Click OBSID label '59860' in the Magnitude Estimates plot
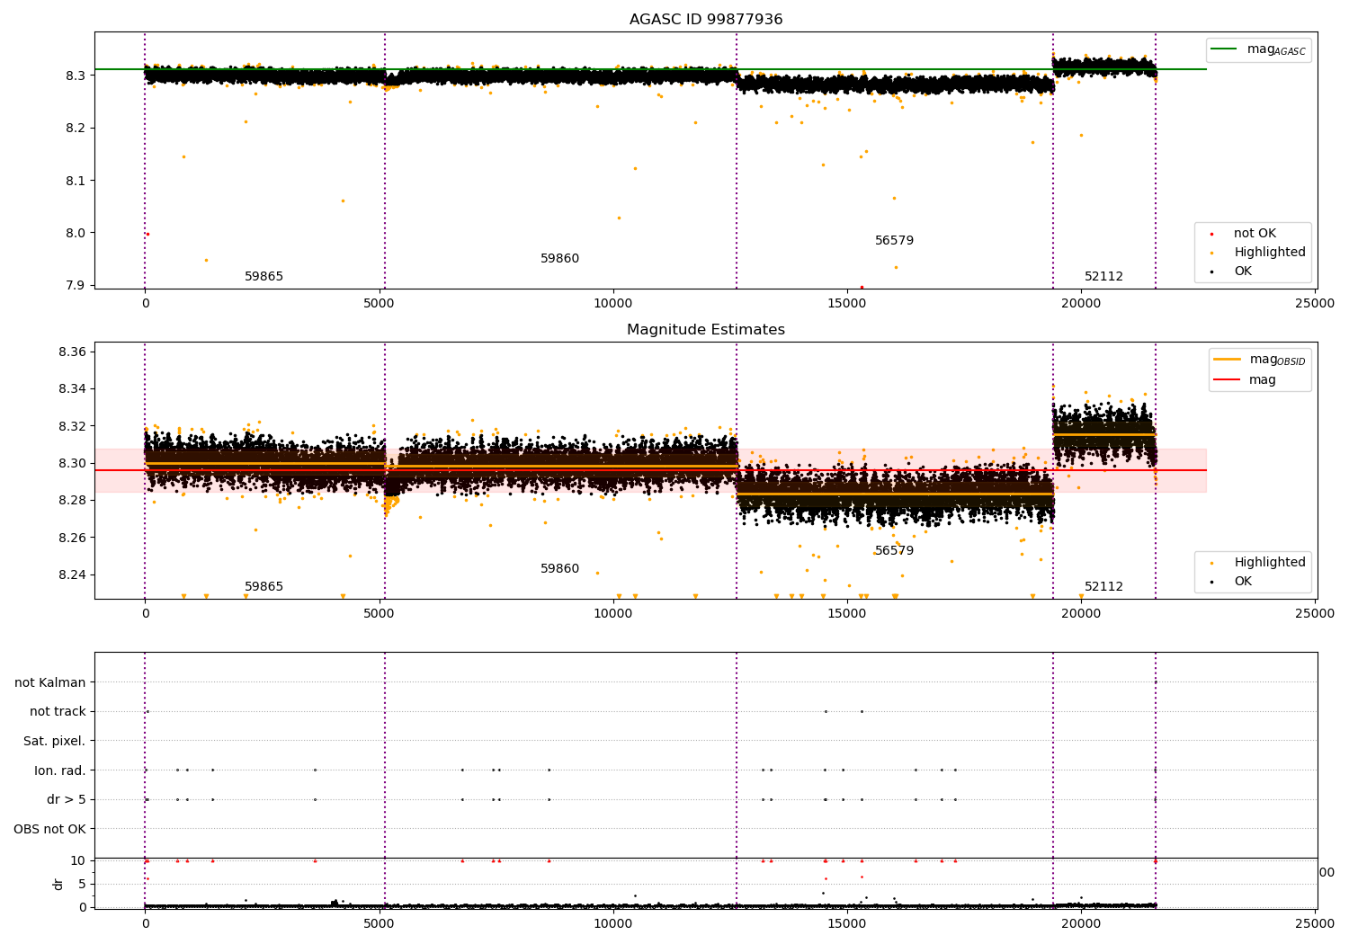 coord(559,568)
